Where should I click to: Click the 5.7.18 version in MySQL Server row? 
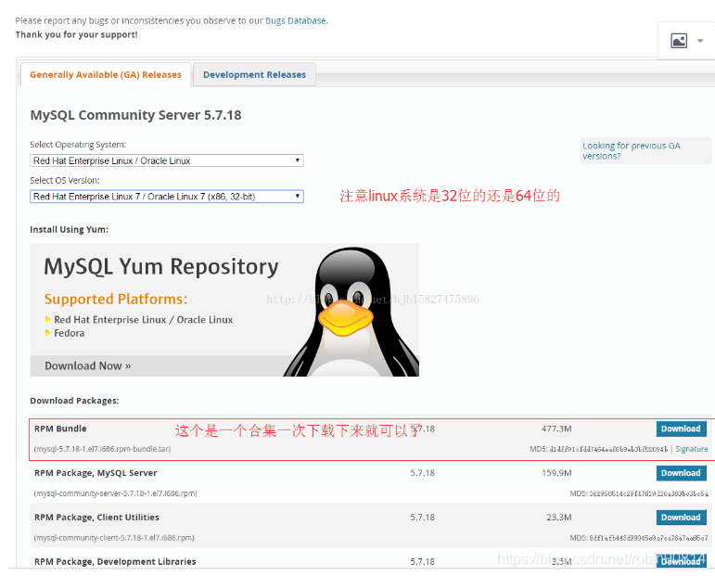[422, 473]
